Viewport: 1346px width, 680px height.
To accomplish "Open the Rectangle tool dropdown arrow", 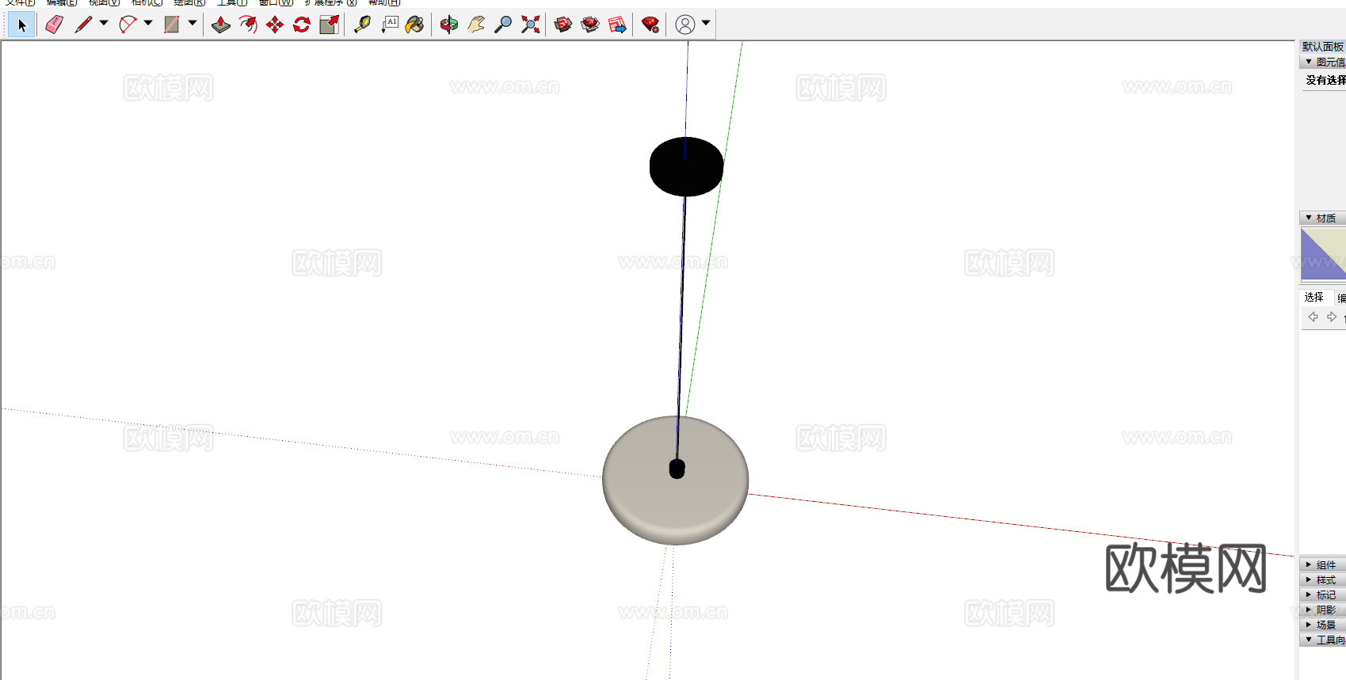I will [193, 24].
